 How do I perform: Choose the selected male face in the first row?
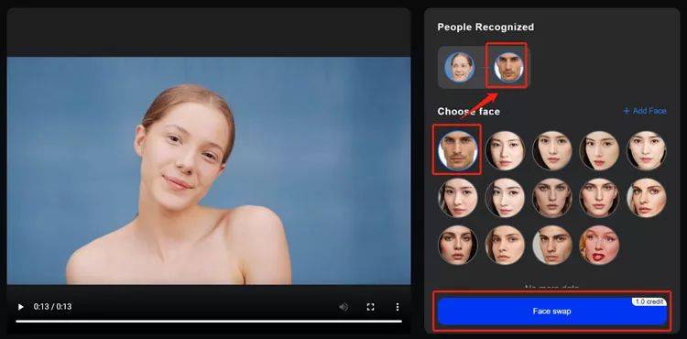[457, 150]
